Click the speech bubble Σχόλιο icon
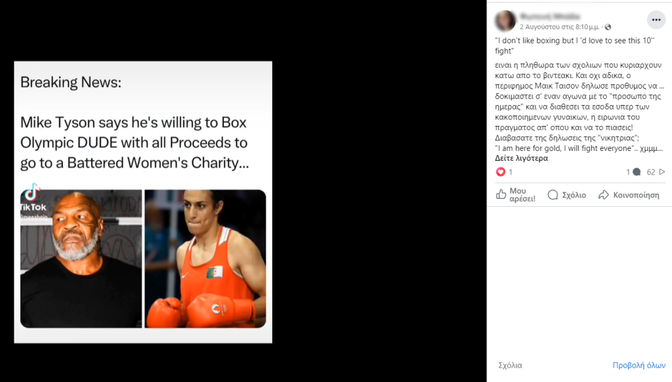 point(553,195)
